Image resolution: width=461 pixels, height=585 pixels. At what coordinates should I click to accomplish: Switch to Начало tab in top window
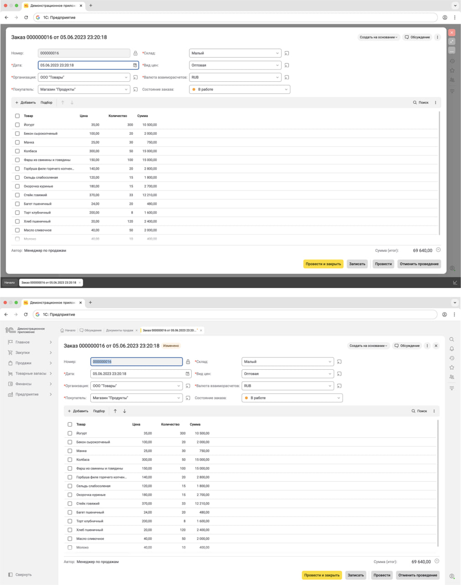click(10, 282)
